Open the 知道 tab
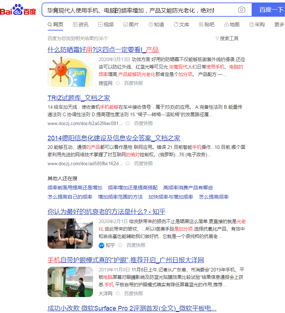Image resolution: width=285 pixels, height=313 pixels. tap(156, 25)
